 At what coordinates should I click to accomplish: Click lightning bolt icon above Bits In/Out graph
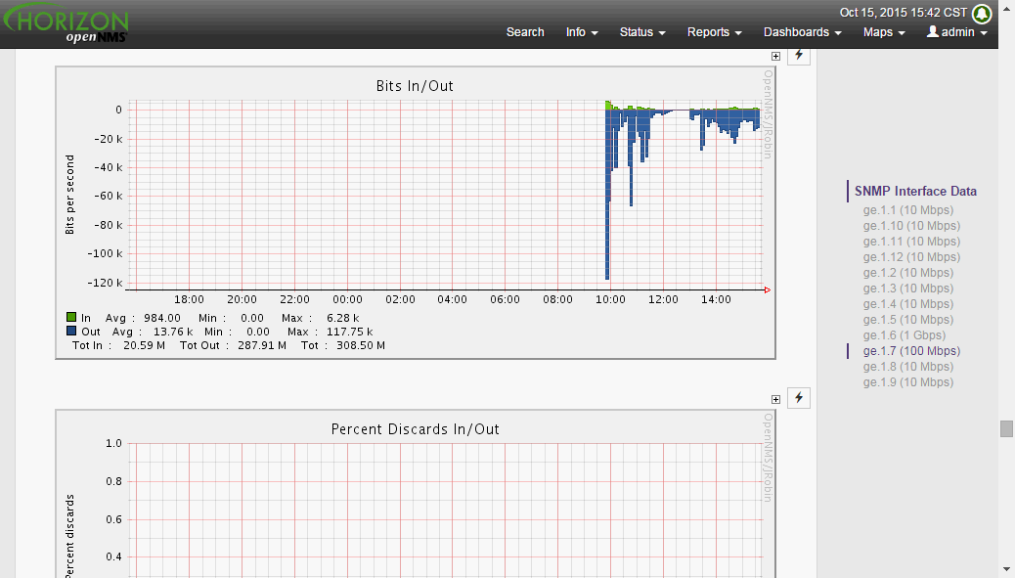tap(799, 55)
